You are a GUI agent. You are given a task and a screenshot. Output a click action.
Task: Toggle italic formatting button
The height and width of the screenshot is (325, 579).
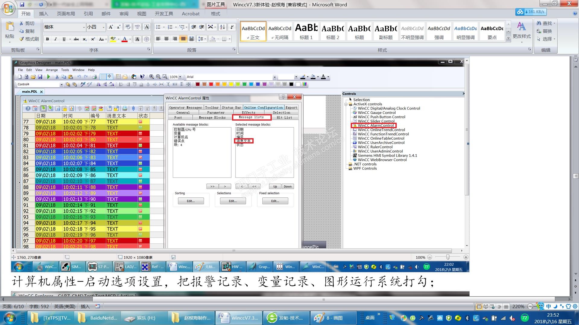click(55, 39)
